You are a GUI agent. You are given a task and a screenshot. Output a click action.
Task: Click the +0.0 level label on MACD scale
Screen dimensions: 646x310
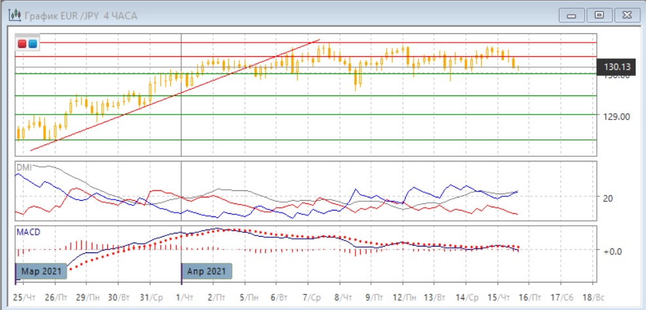click(x=611, y=250)
